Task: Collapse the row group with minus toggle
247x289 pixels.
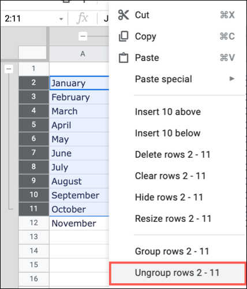Action: point(9,69)
